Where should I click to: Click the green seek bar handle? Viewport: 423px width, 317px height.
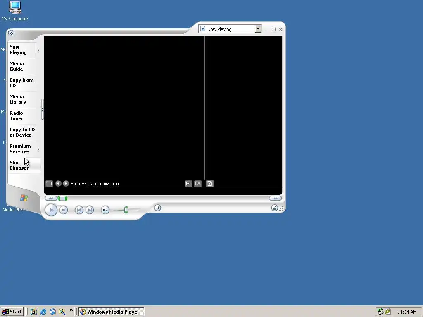tap(63, 199)
